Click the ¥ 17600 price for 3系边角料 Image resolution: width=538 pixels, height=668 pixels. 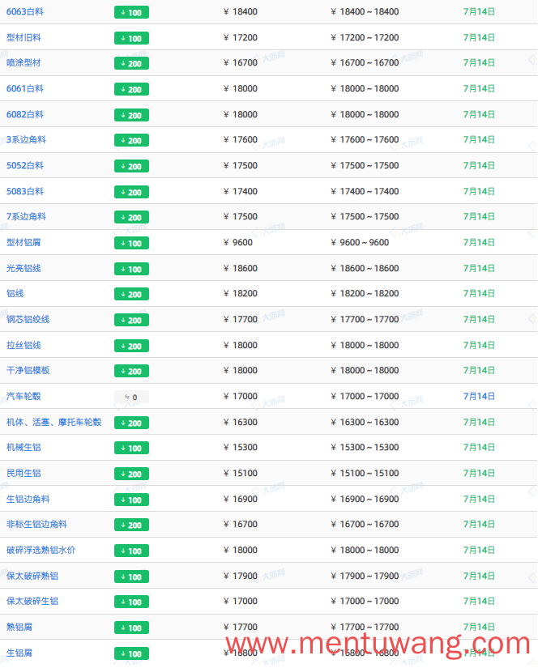click(241, 140)
